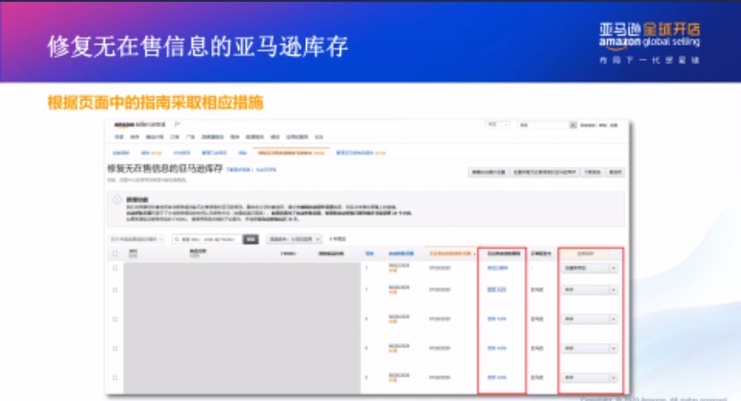Click the flag icon beside Seller Central logo
The height and width of the screenshot is (401, 741).
(x=177, y=124)
